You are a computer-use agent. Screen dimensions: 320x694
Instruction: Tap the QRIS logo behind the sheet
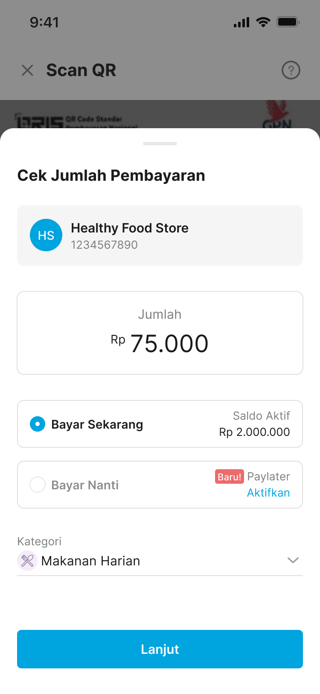pyautogui.click(x=39, y=121)
